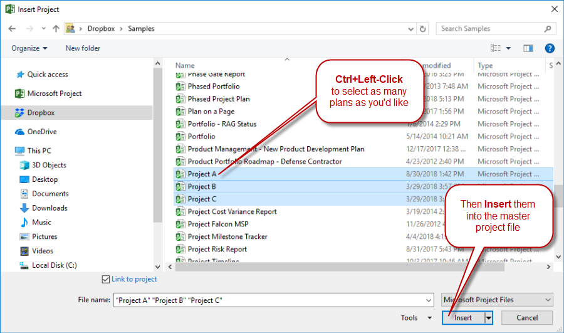Click the Project Falcon MSP file icon

tap(180, 225)
